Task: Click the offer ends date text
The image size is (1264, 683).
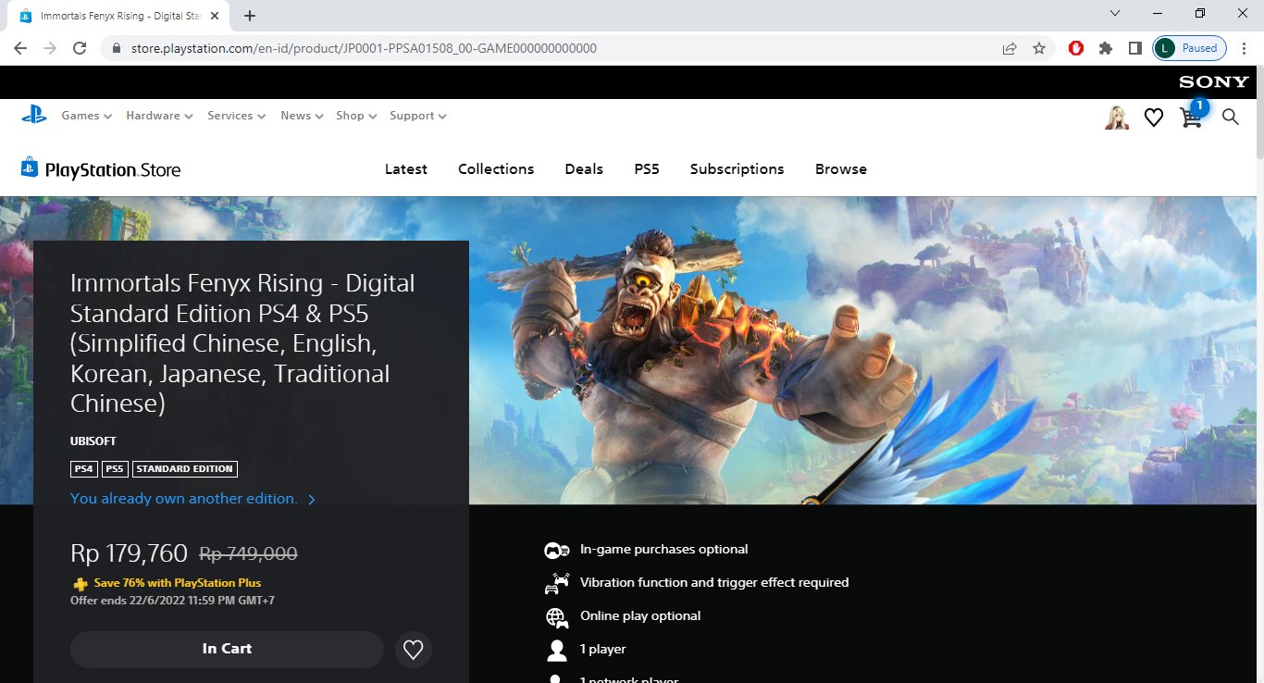Action: coord(172,601)
